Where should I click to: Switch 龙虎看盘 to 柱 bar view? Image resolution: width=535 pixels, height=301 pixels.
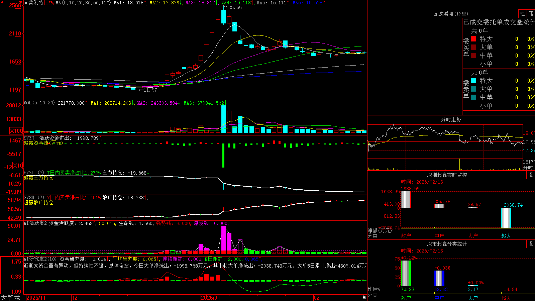pos(522,13)
